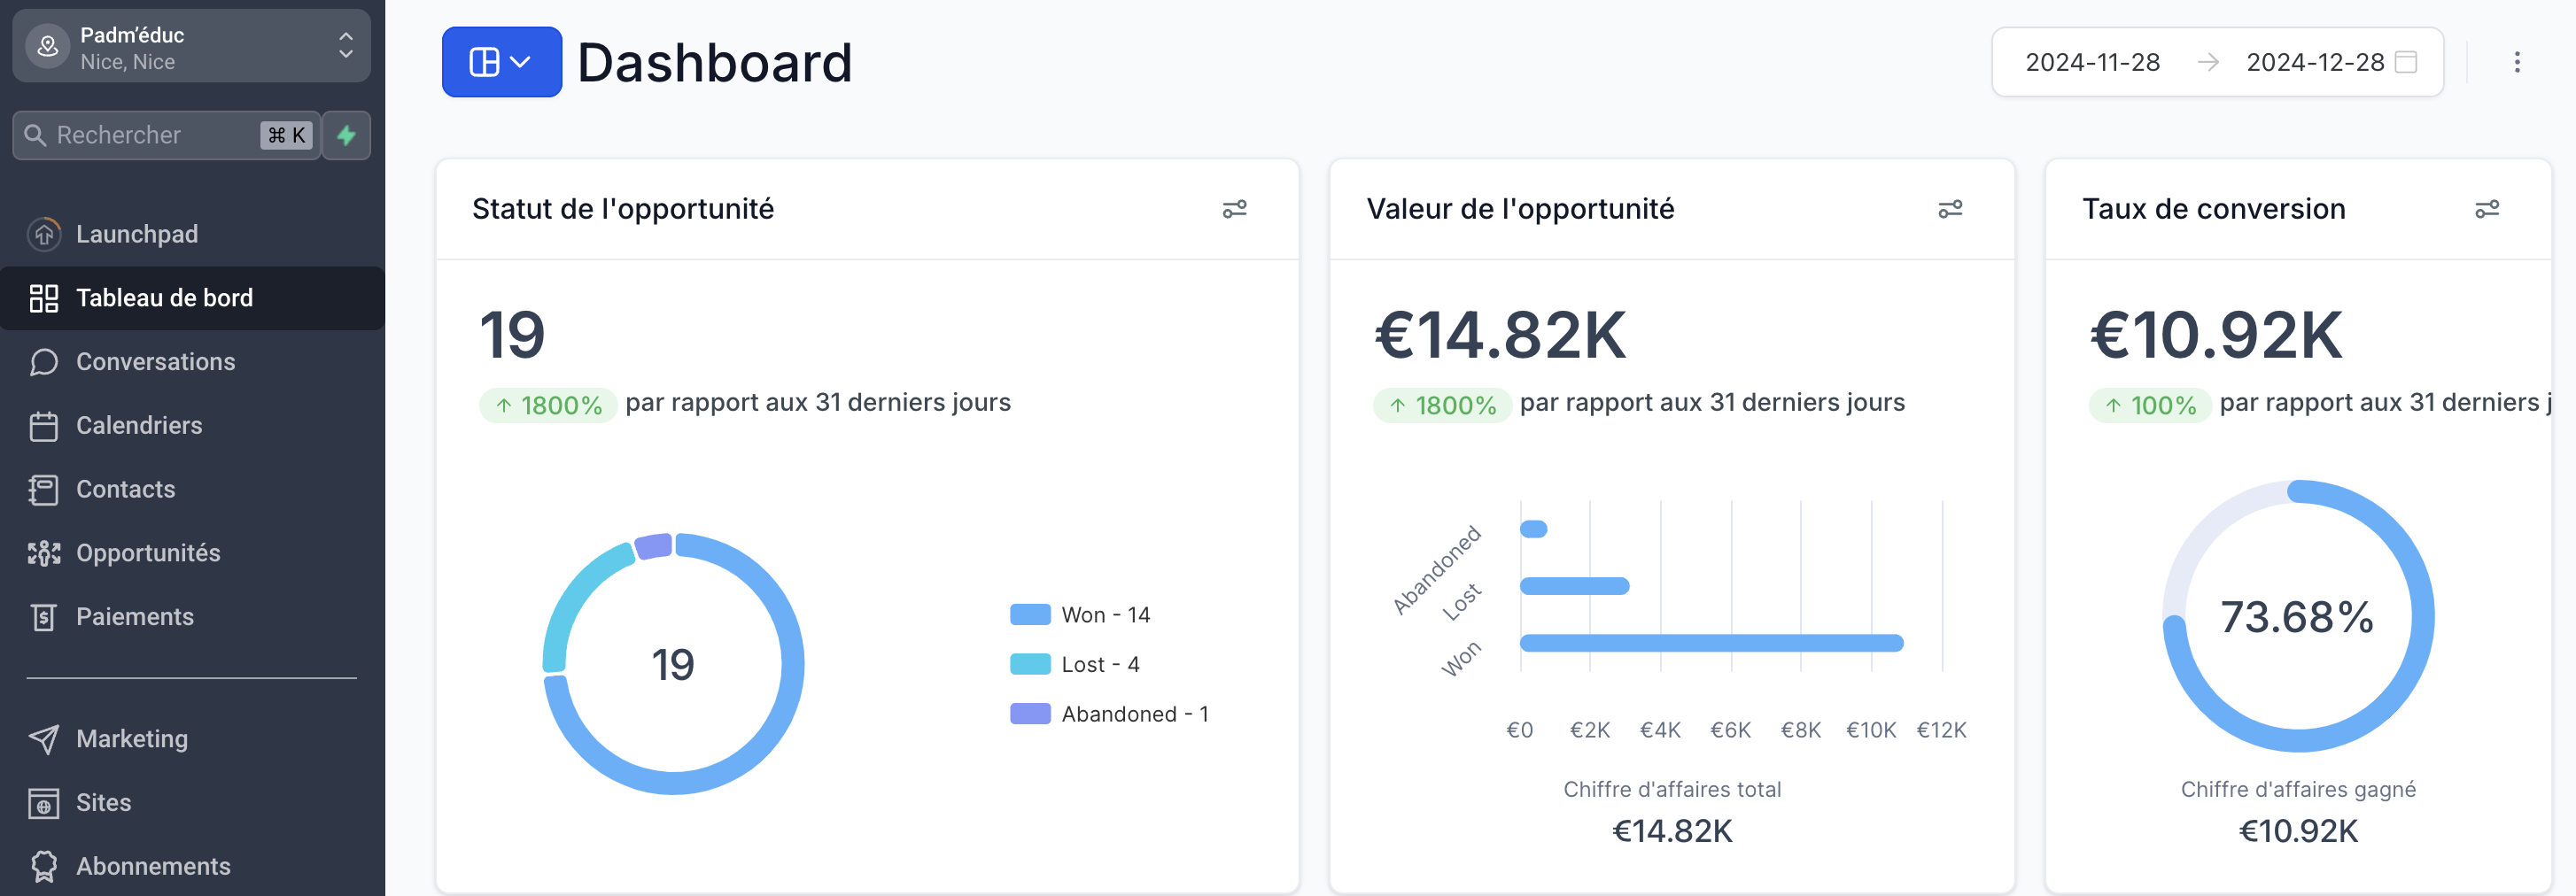Open Conversations section
This screenshot has width=2576, height=896.
(x=191, y=362)
